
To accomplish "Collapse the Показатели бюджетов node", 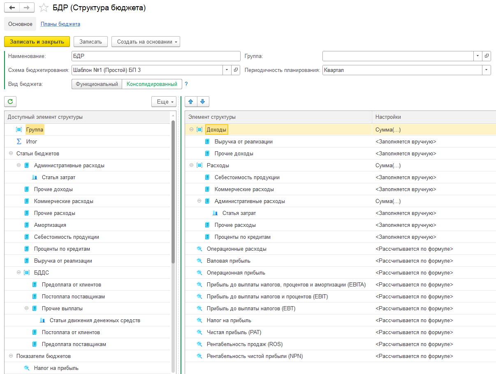I will [11, 356].
